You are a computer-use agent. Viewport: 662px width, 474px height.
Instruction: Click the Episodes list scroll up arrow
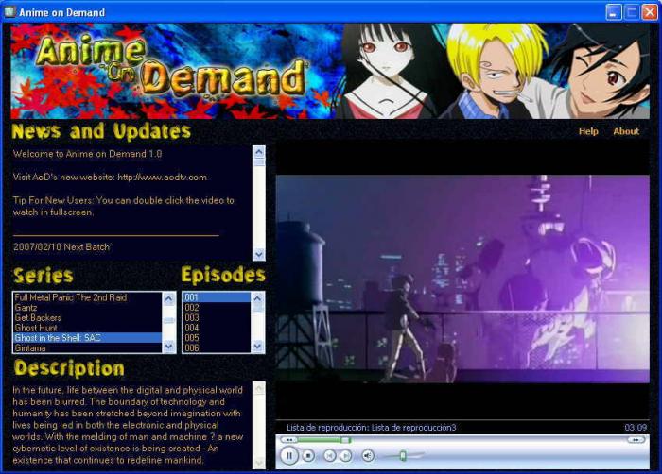tap(257, 298)
